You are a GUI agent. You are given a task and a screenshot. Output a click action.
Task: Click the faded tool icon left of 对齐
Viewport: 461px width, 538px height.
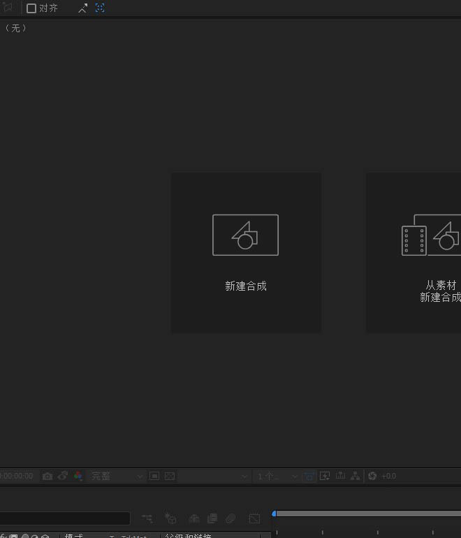(x=8, y=8)
